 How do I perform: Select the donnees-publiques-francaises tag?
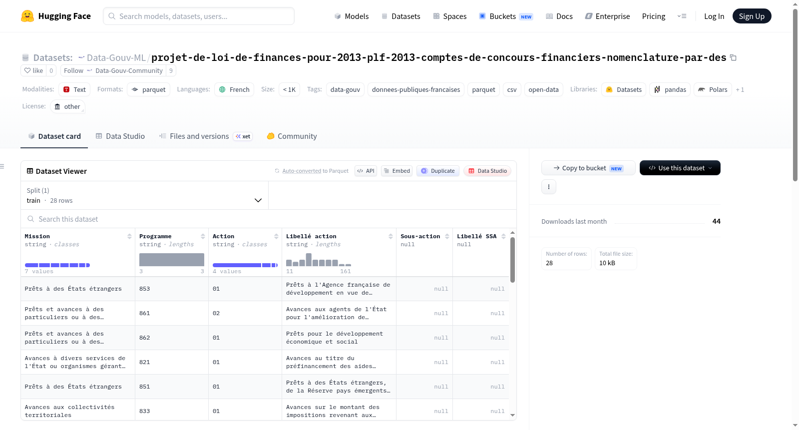click(x=416, y=89)
